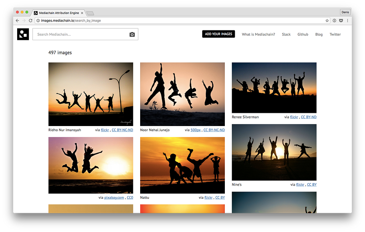Open a new browser tab
The image size is (365, 232).
(90, 13)
